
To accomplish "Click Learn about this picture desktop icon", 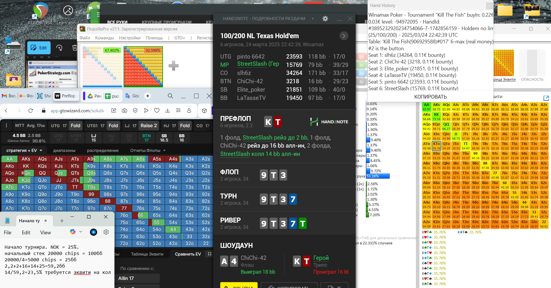I will tap(68, 18).
